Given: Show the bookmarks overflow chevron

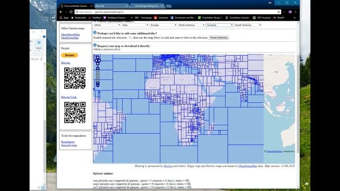Looking at the screenshot, I should (x=294, y=18).
